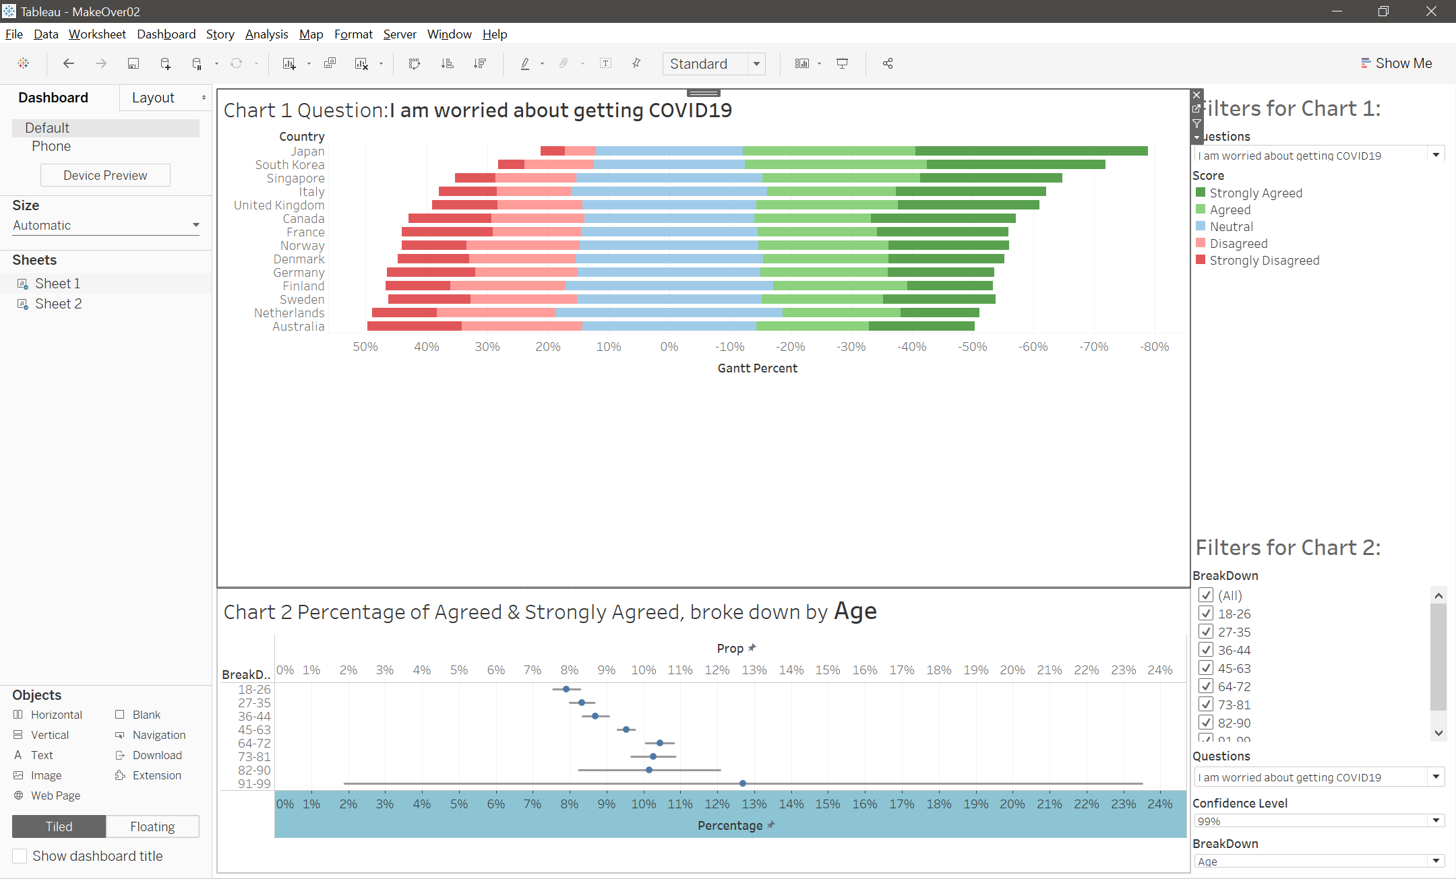Click the Highlight pen icon
The width and height of the screenshot is (1456, 879).
click(524, 63)
